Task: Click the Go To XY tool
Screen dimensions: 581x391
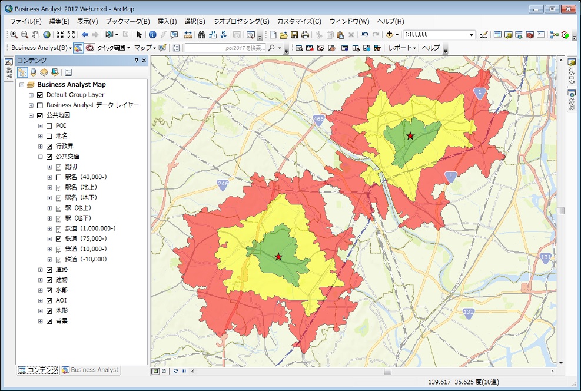Action: [224, 35]
